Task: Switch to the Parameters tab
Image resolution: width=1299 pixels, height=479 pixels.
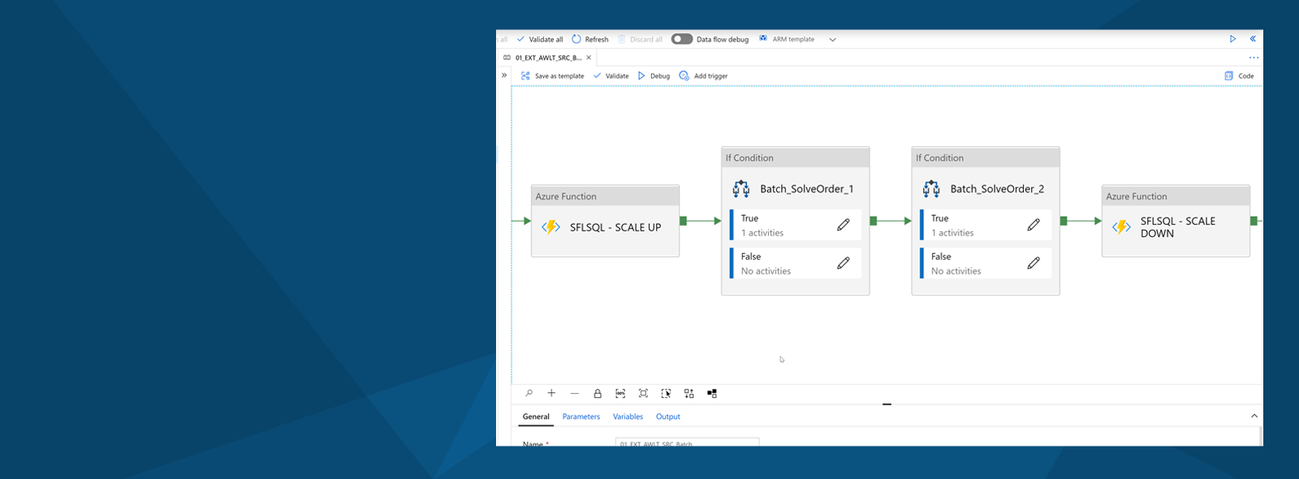Action: click(x=581, y=416)
